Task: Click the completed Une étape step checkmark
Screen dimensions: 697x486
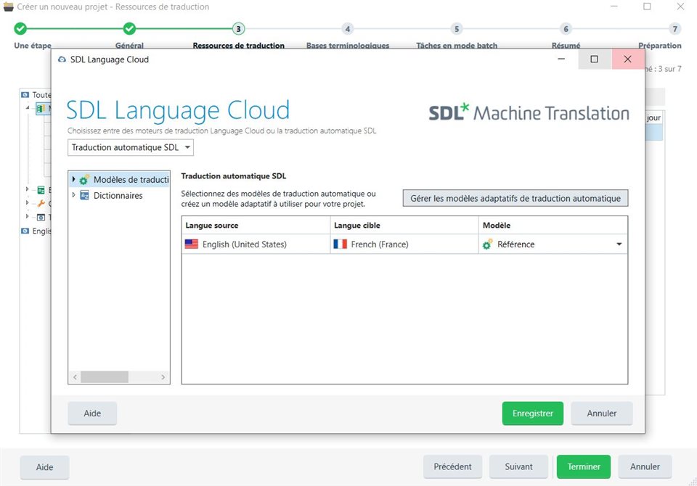Action: [x=20, y=29]
